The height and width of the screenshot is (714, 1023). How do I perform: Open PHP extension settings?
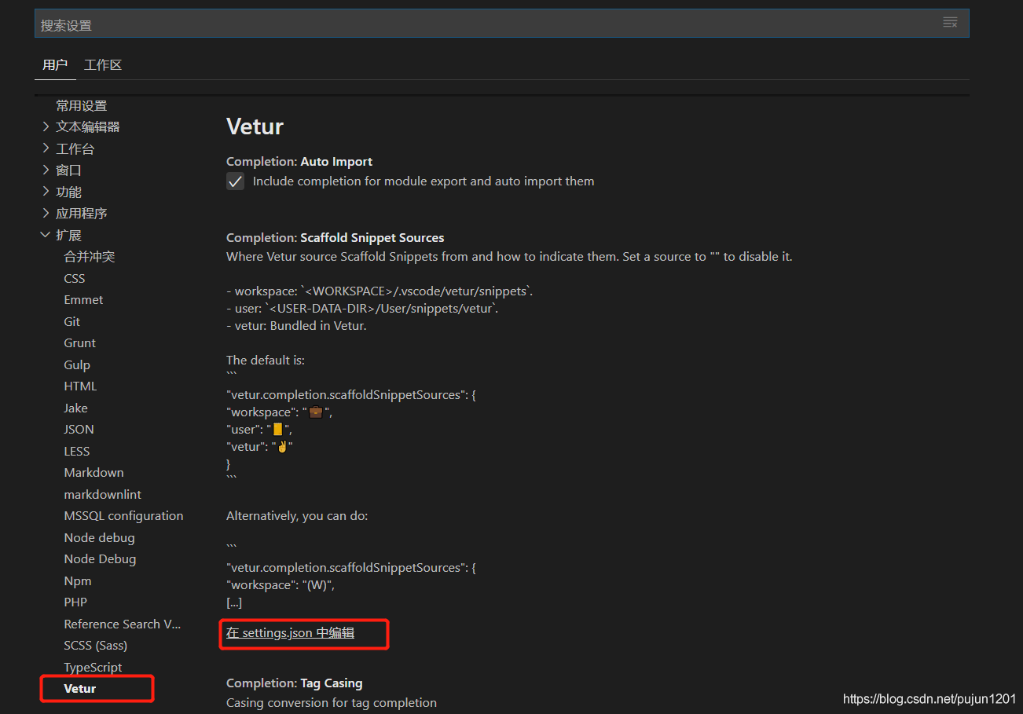coord(75,602)
